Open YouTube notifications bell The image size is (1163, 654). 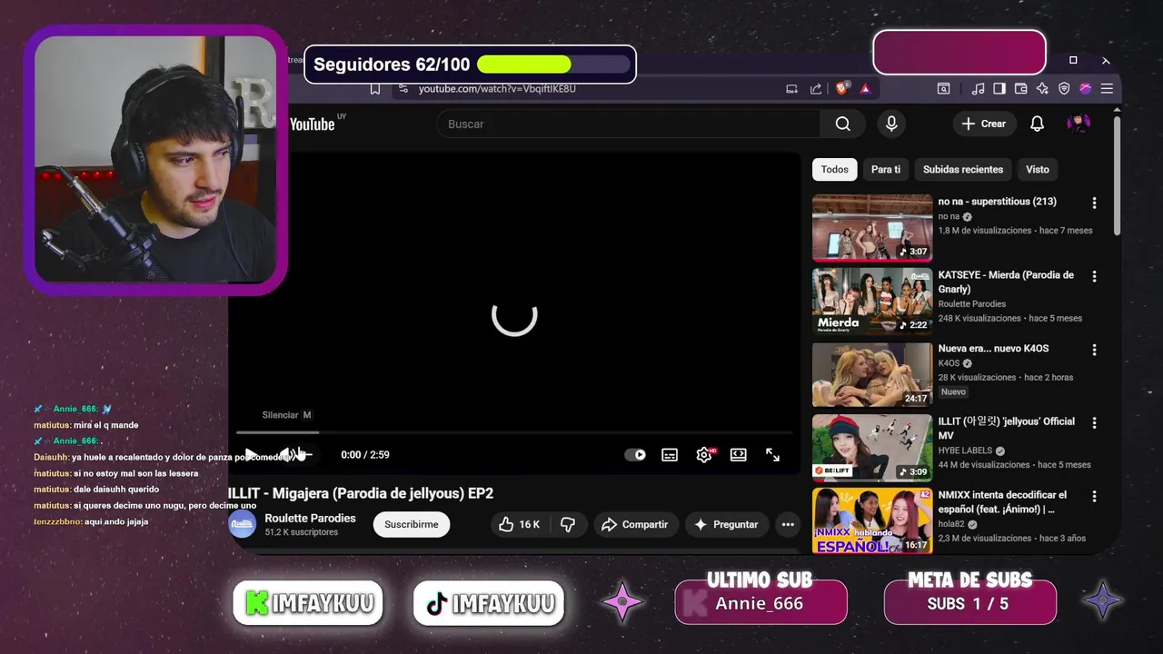[x=1037, y=124]
